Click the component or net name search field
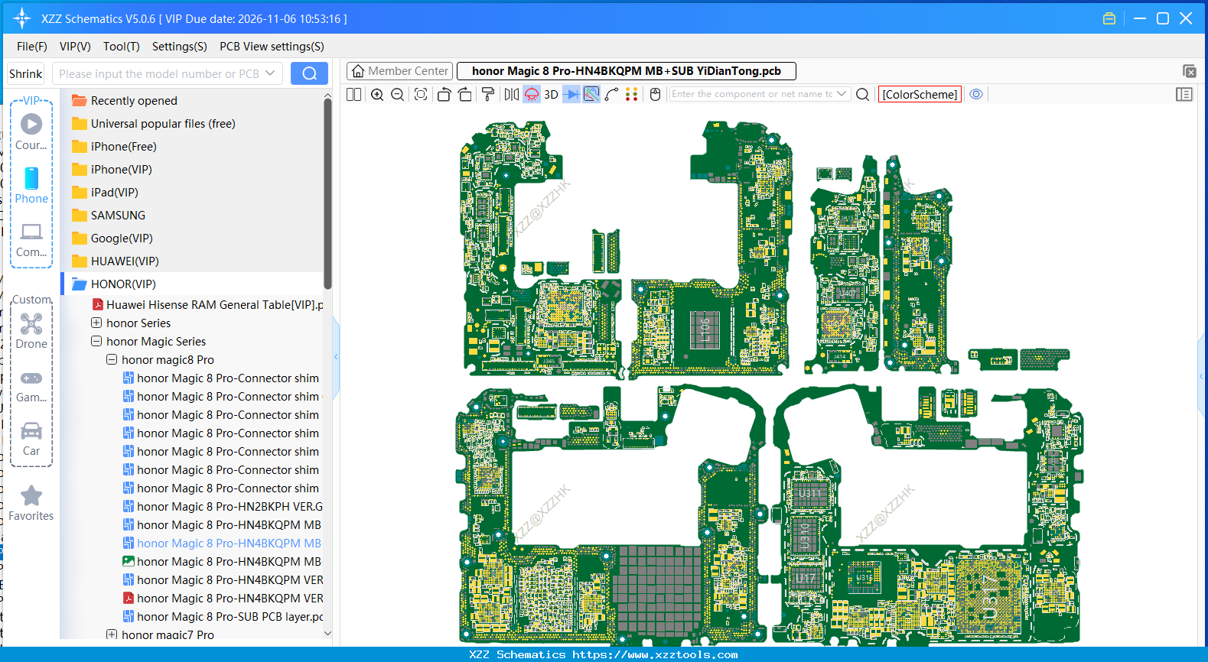The height and width of the screenshot is (662, 1208). tap(751, 95)
